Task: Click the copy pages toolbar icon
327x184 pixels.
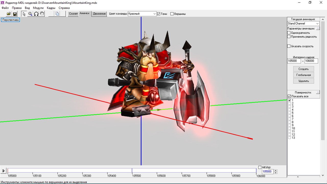Action: [57, 14]
